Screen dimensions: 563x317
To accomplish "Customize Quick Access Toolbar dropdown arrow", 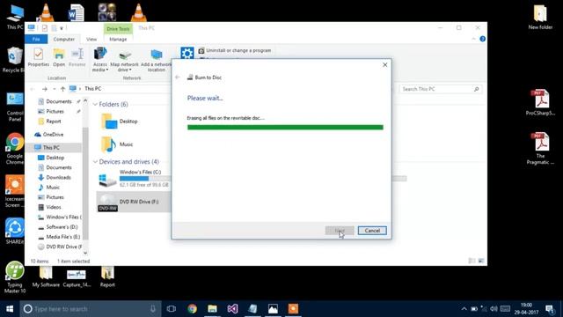I will click(x=62, y=28).
